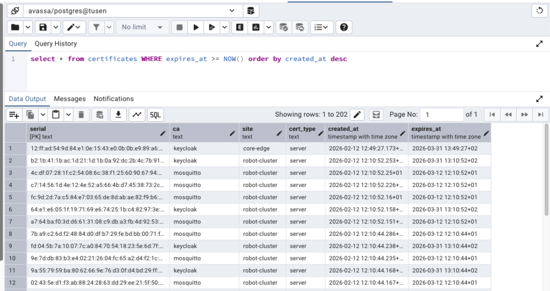Click the Paste clipboard icon
Image resolution: width=550 pixels, height=291 pixels.
56,115
